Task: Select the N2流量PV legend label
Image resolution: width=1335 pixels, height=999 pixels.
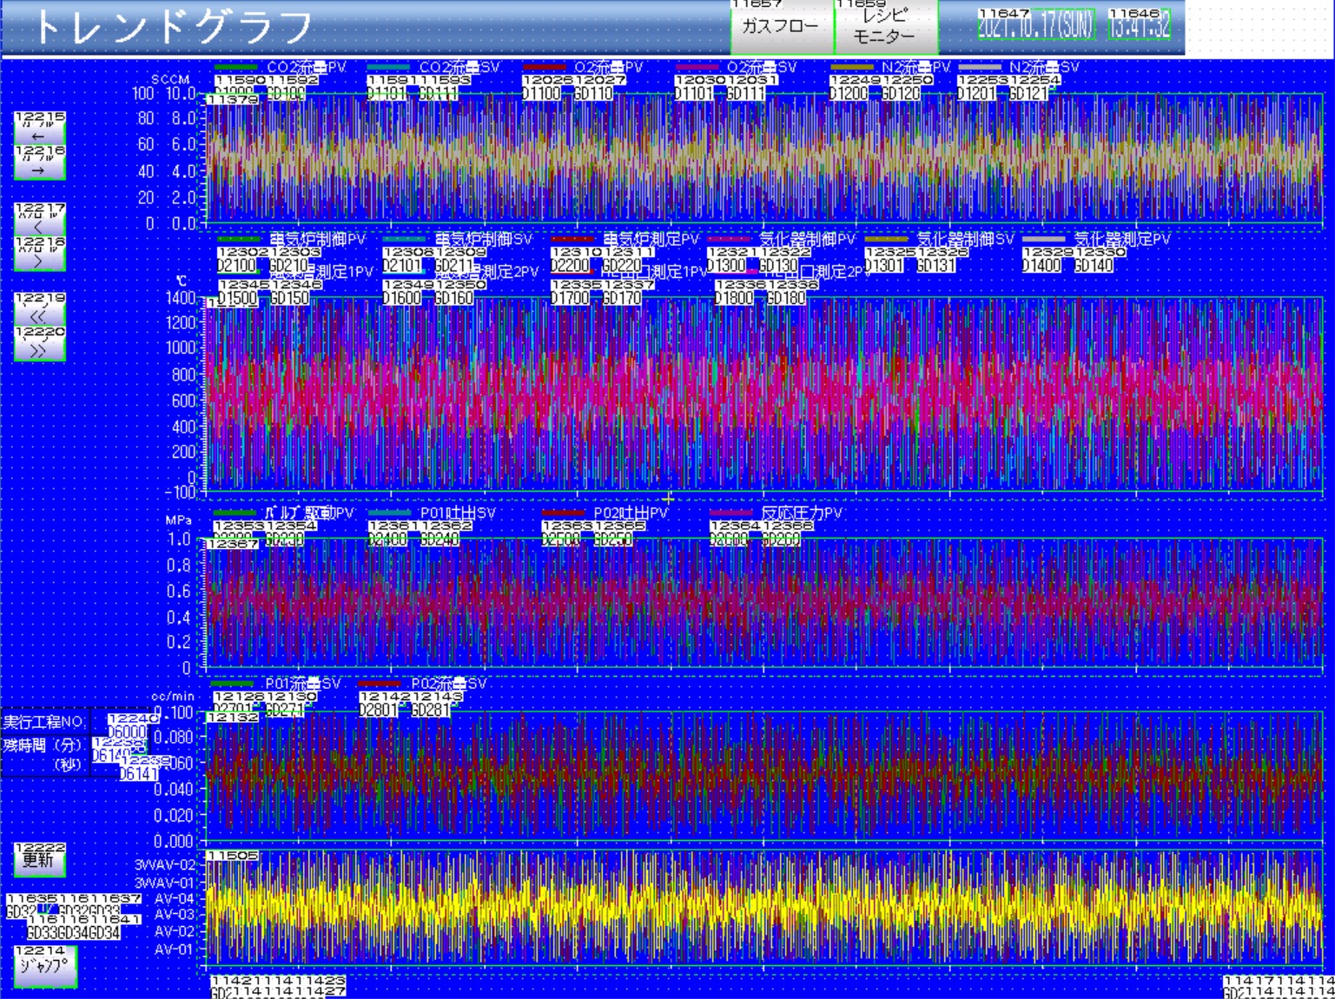Action: click(x=916, y=67)
